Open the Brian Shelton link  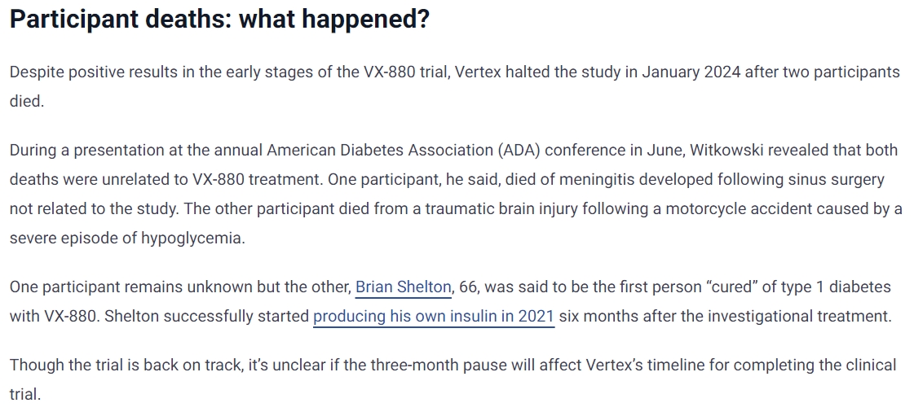403,287
